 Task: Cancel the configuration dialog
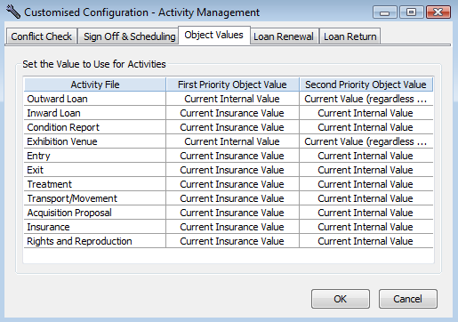pyautogui.click(x=407, y=299)
